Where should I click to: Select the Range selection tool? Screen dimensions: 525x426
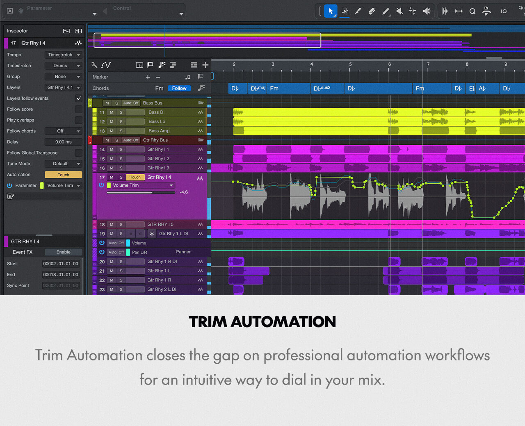coord(345,11)
